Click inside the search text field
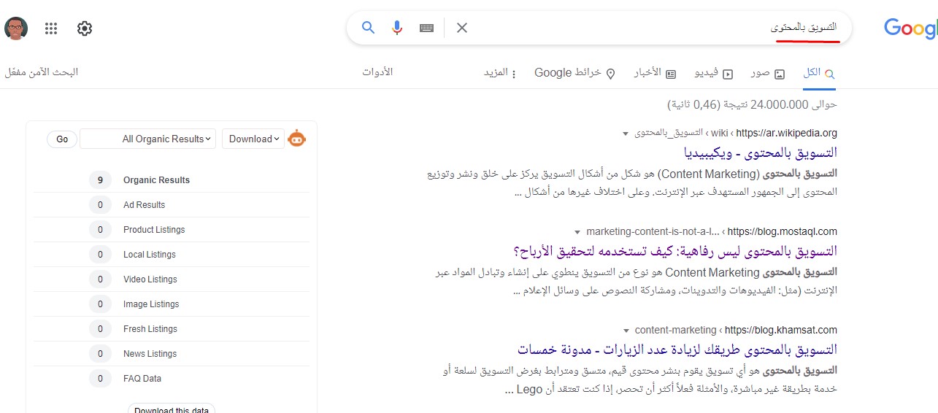This screenshot has height=413, width=938. click(x=620, y=28)
